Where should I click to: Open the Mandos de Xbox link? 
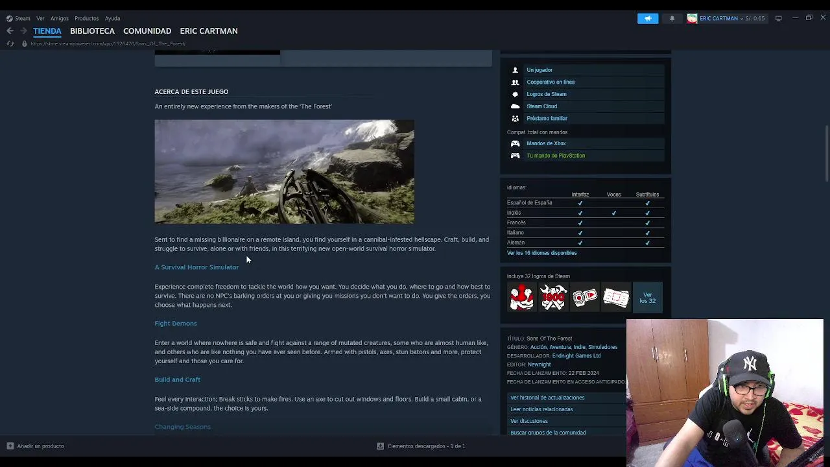coord(546,143)
